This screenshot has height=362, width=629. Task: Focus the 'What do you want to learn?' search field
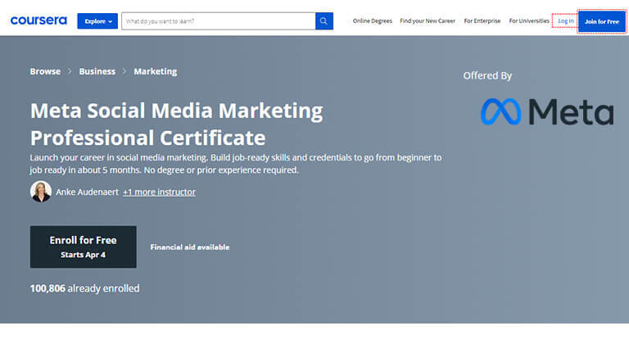coord(218,21)
